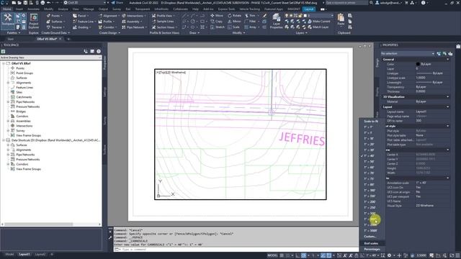Click the Make Current layer button
This screenshot has height=259, width=461.
(318, 22)
